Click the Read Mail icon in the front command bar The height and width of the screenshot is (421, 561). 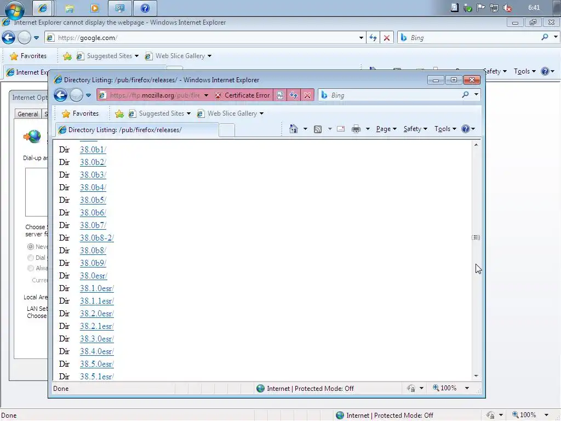(x=341, y=129)
